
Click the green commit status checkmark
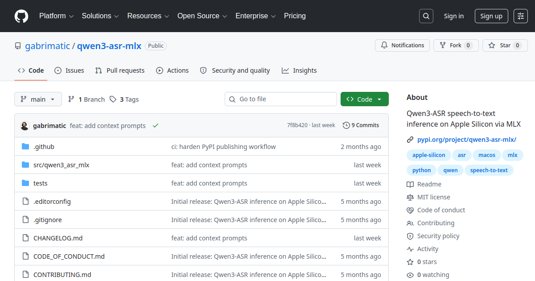coord(156,126)
